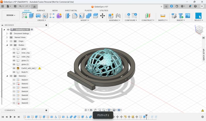206x121 pixels.
Task: Expand the ASSEMBLE dropdown
Action: point(114,20)
